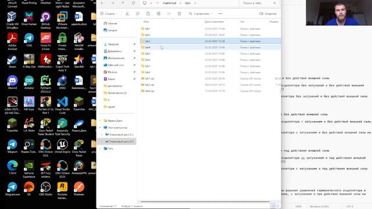372x209 pixels.
Task: Cut the selected item
Action: tap(127, 14)
